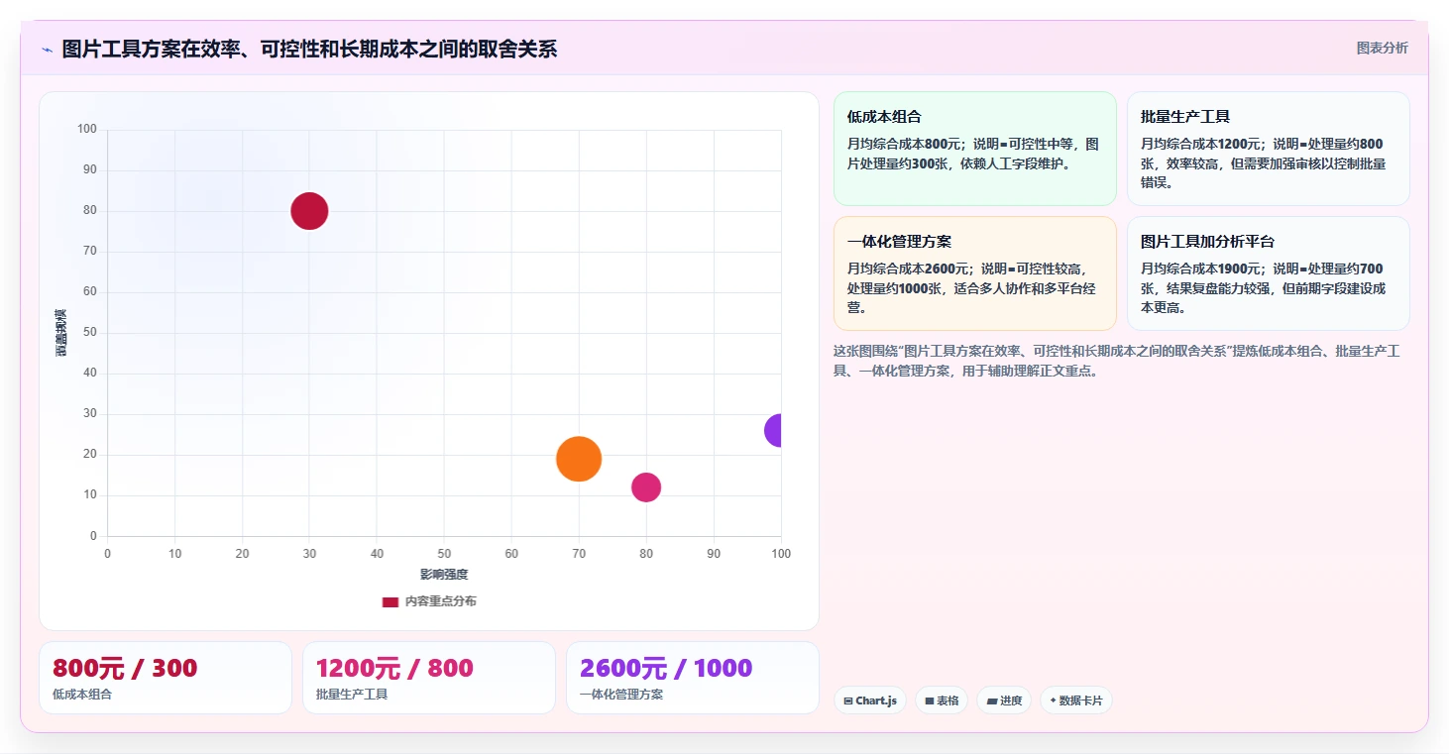Click the 数据卡片 tag chip

click(x=1076, y=700)
